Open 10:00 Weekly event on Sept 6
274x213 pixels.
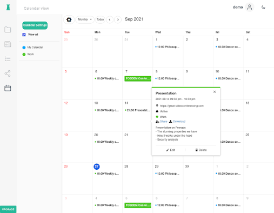coord(108,78)
